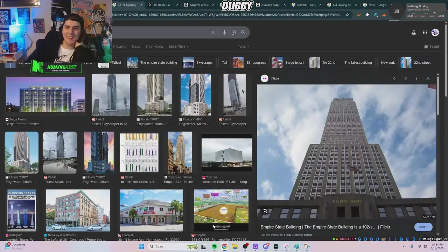This screenshot has height=252, width=448.
Task: Search inside image with Lens icon
Action: click(x=265, y=211)
